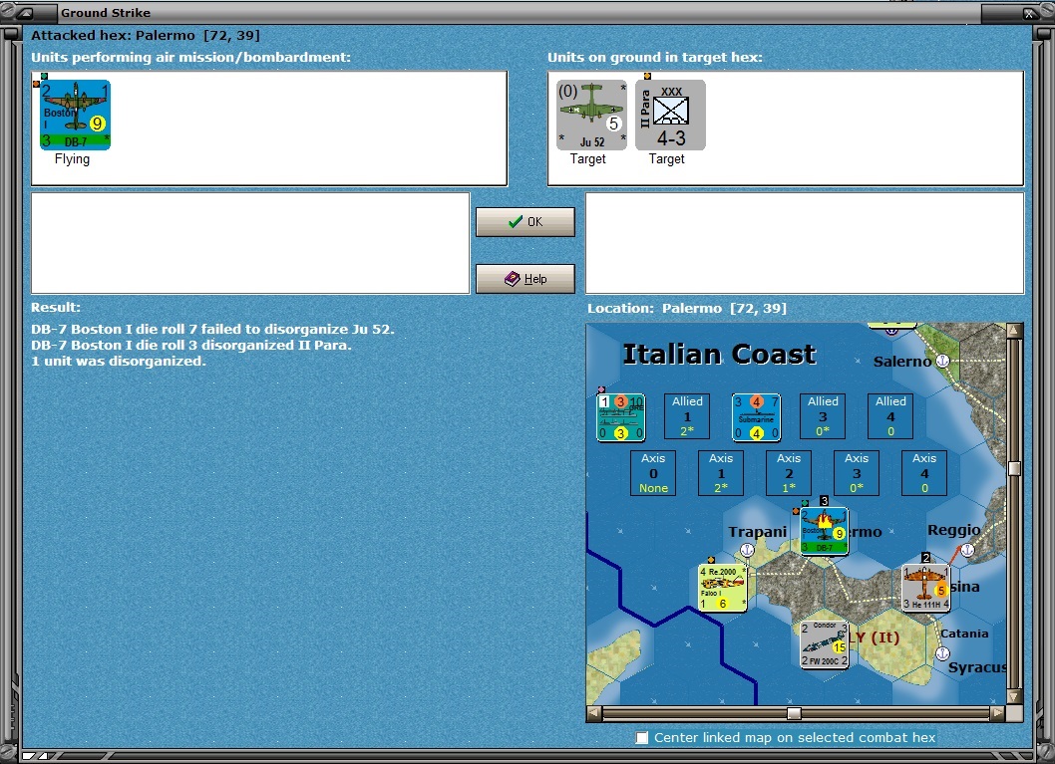Click the Trapani port anchor icon
This screenshot has height=764, width=1055.
(x=747, y=550)
